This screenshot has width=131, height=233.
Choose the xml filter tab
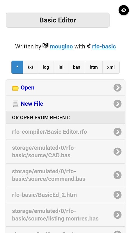click(x=111, y=67)
